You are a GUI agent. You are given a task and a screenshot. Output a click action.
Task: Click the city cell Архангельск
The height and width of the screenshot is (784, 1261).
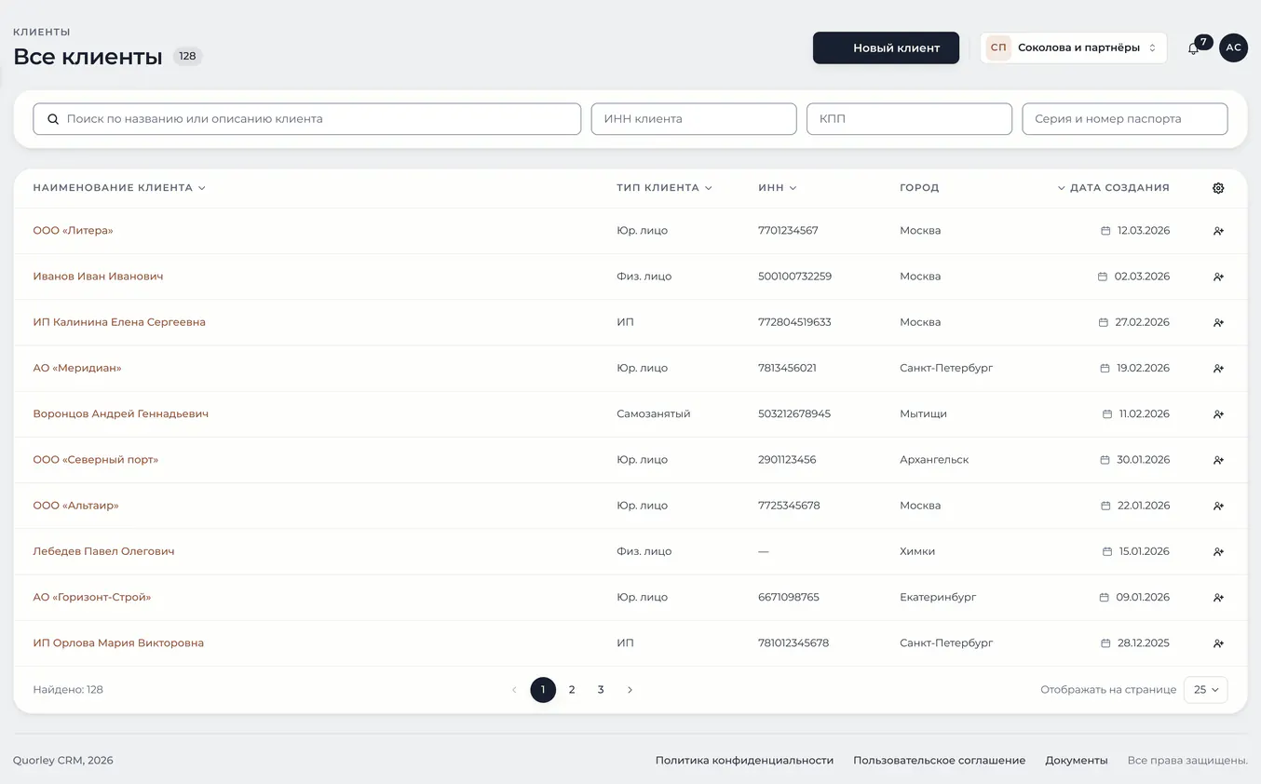tap(934, 460)
